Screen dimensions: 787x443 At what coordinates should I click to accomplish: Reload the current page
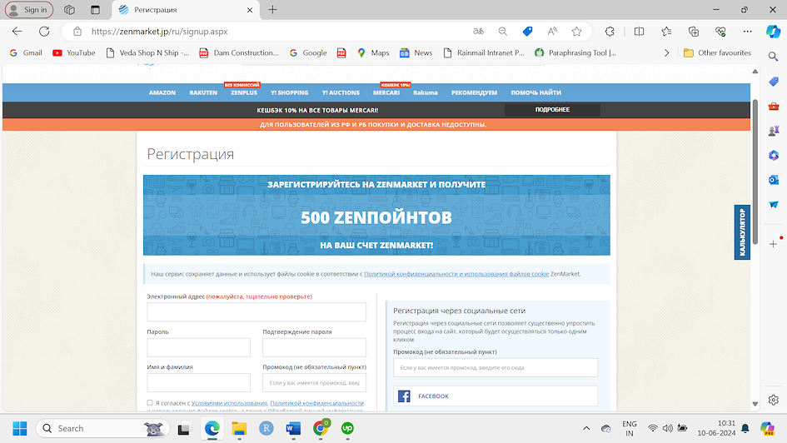click(44, 31)
